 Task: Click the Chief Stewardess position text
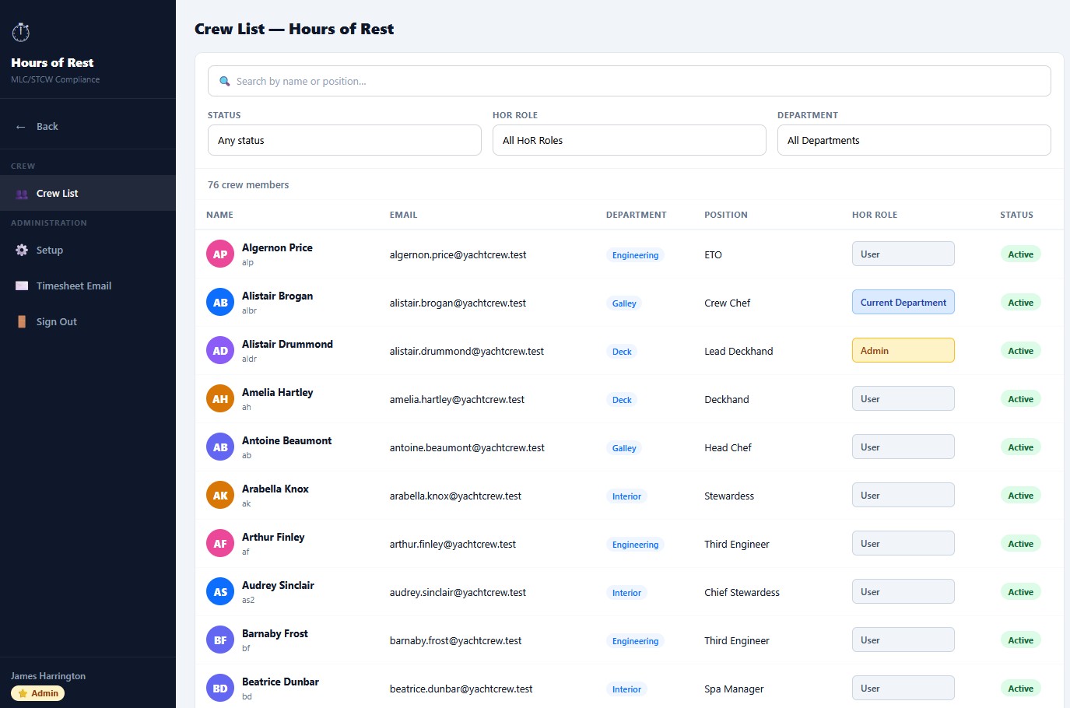tap(742, 593)
